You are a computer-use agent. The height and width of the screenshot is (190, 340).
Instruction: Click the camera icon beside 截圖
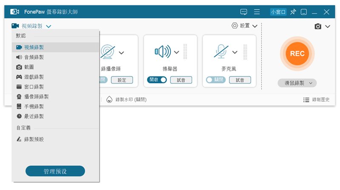tap(19, 67)
